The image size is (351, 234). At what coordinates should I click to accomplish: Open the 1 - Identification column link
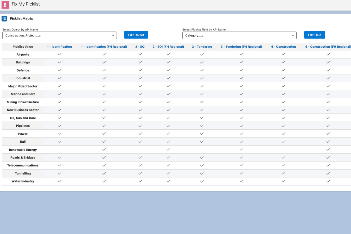(x=60, y=47)
